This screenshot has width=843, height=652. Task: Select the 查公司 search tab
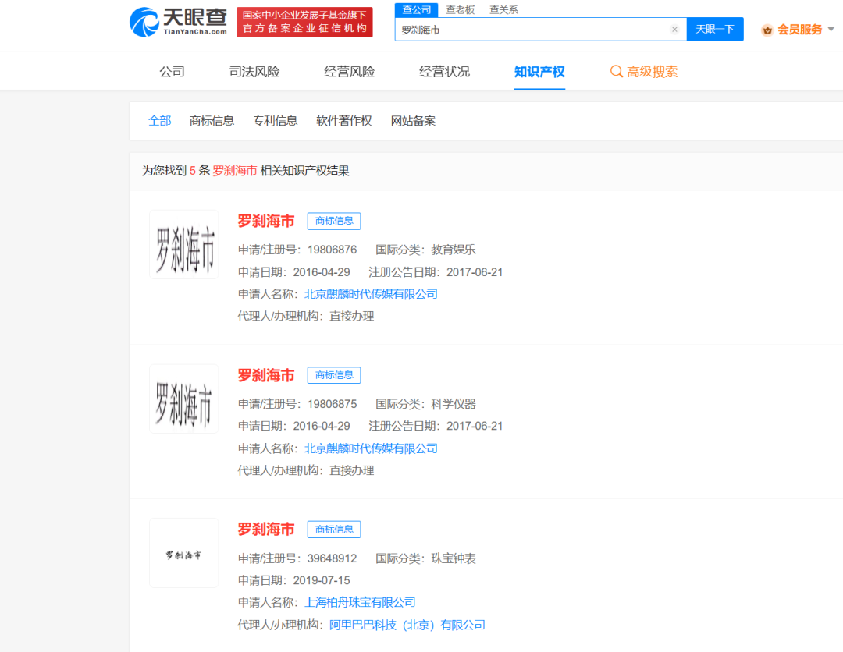(417, 9)
